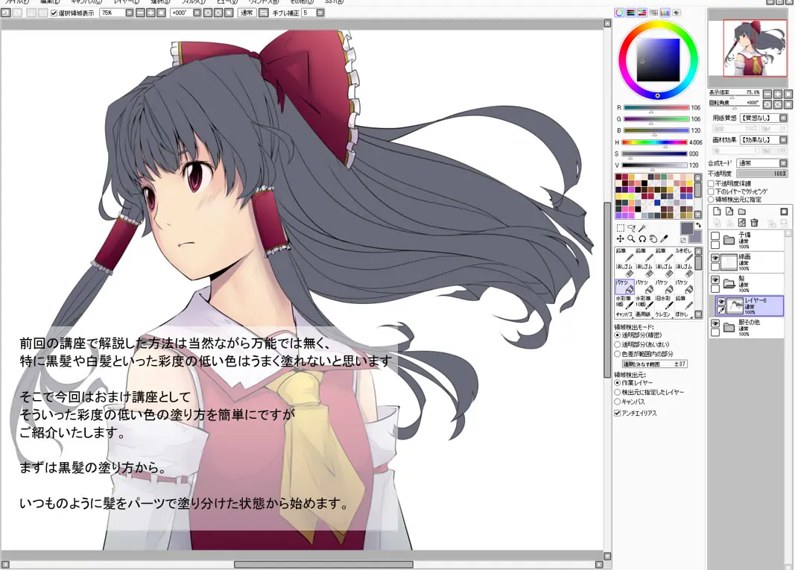Expand the 服その他 layer folder icon
795x570 pixels.
point(729,327)
